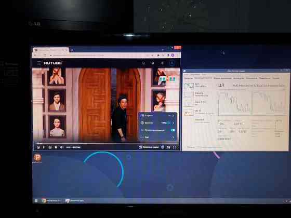Expand the Ещё row in player settings

tap(157, 137)
